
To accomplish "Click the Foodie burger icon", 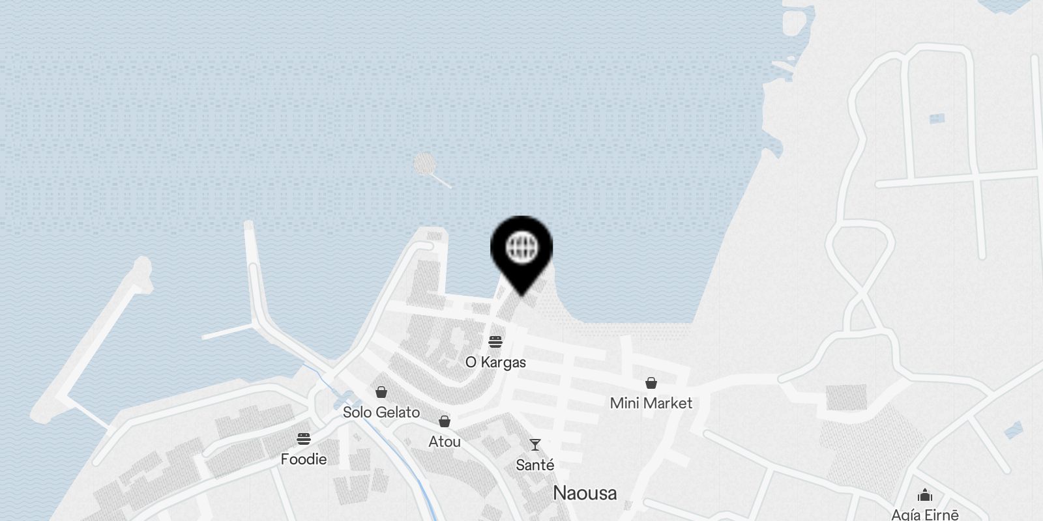I will click(304, 439).
